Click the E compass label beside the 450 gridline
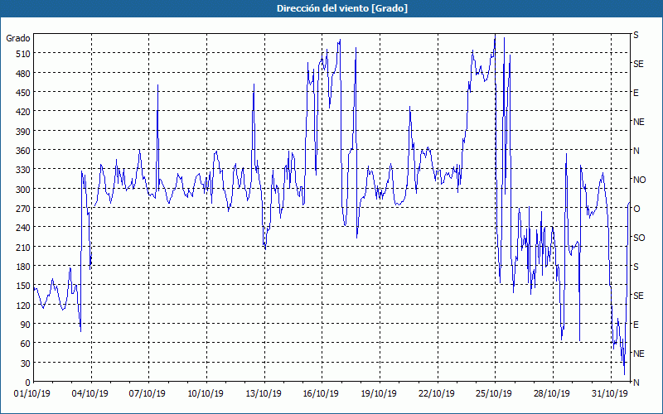The width and height of the screenshot is (663, 414). (636, 93)
